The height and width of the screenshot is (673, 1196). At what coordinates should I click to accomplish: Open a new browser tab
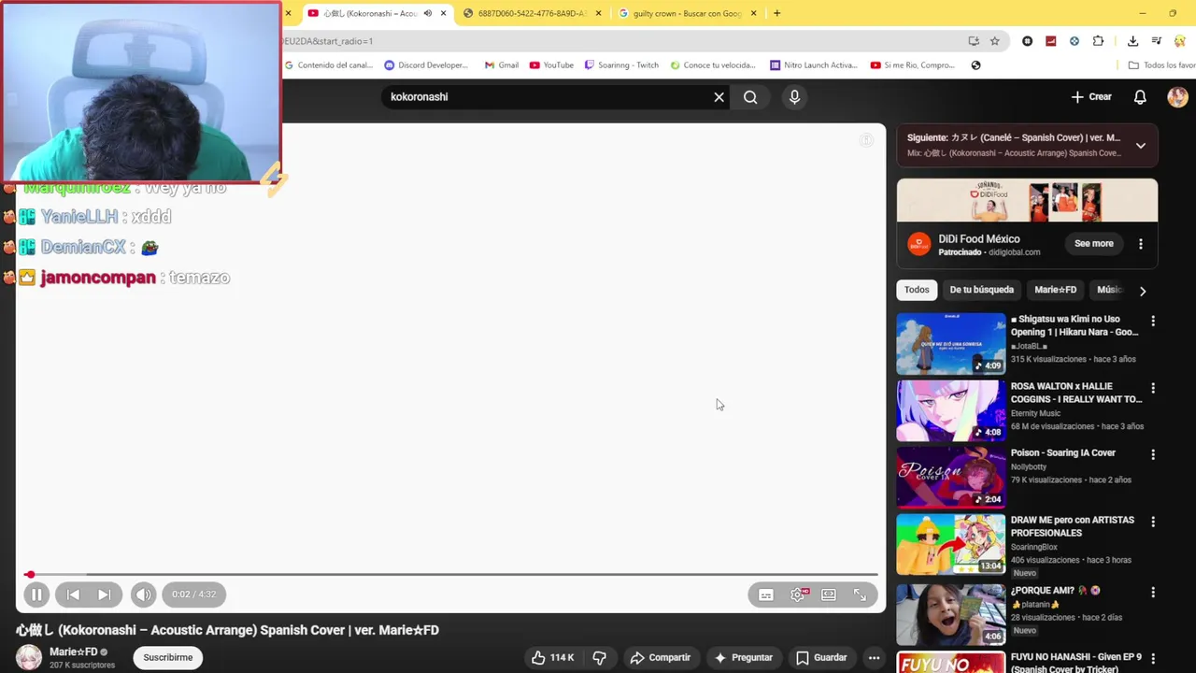coord(776,13)
